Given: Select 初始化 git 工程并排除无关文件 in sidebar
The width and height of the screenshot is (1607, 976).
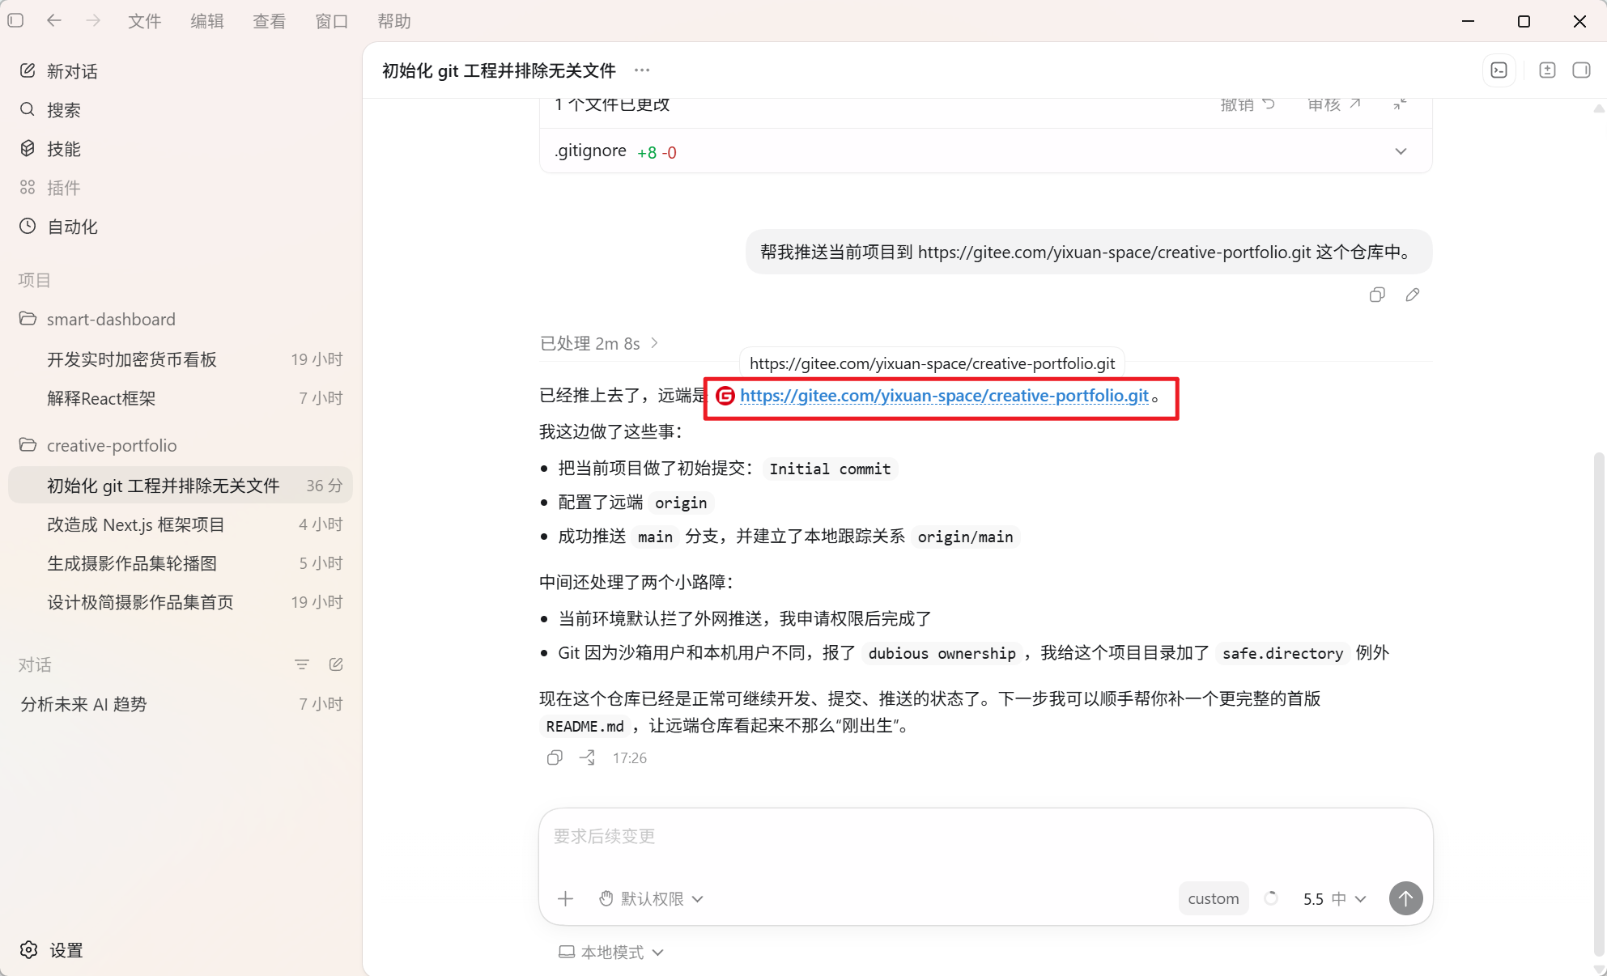Looking at the screenshot, I should [181, 486].
